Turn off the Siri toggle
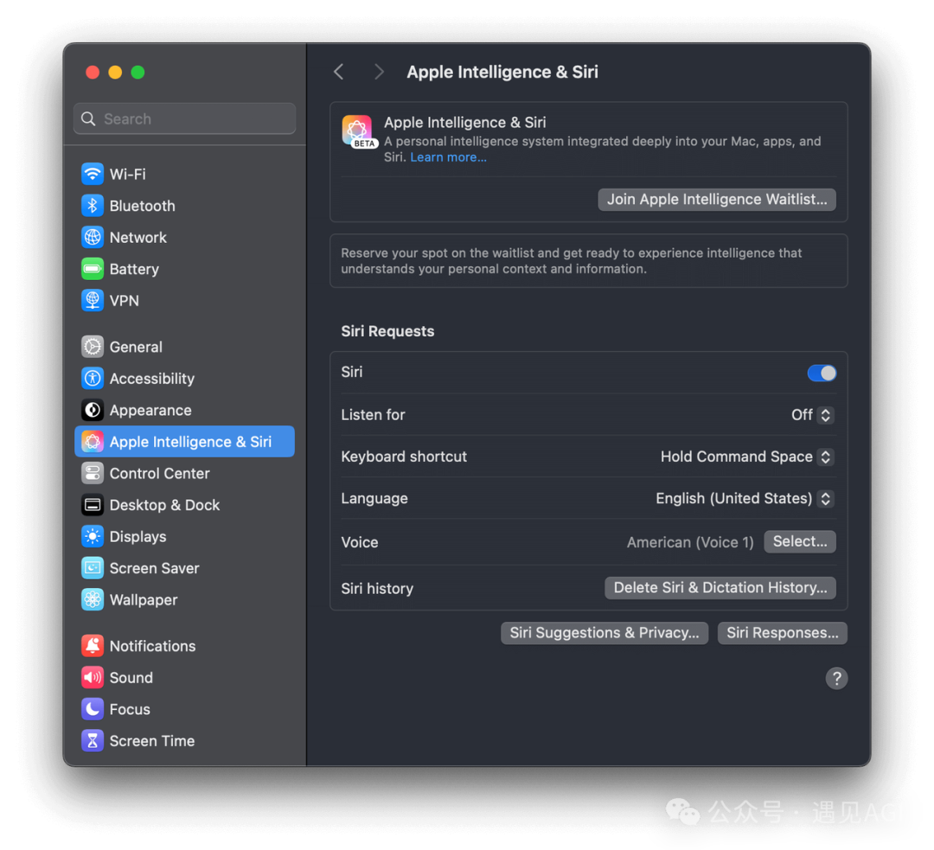Viewport: 934px width, 850px height. 822,373
